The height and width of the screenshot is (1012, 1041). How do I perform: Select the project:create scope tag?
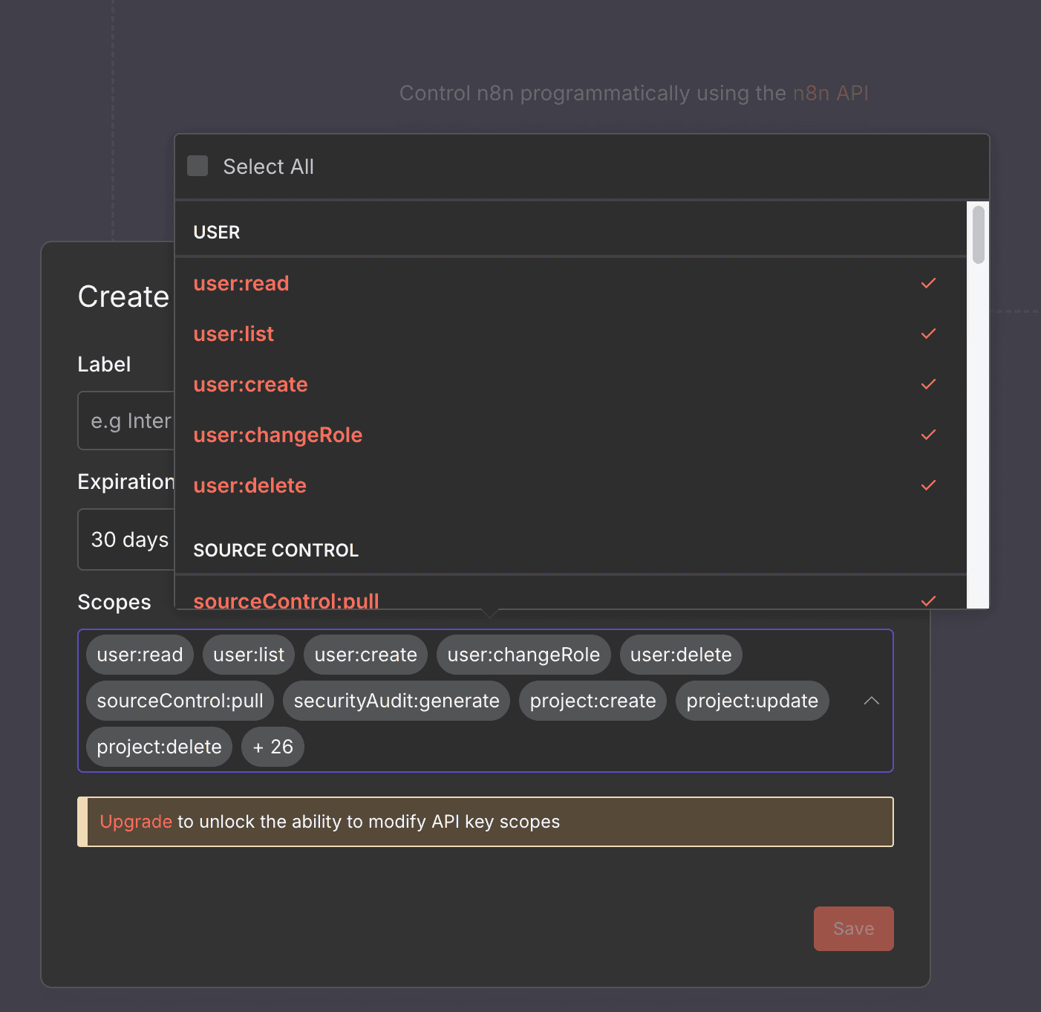[x=592, y=701]
